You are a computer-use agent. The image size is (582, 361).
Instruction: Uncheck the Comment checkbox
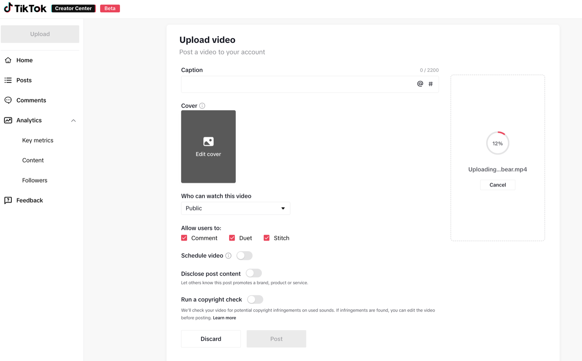pyautogui.click(x=184, y=238)
